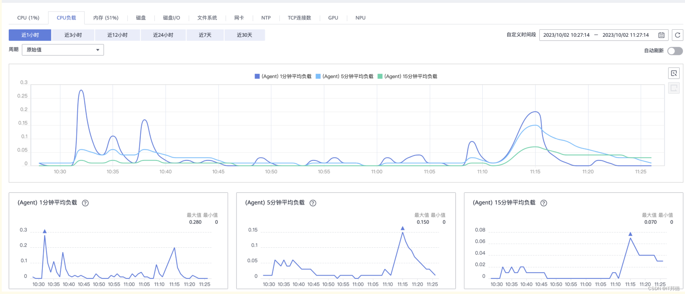
Task: Click the disabled chart reset-zoom icon
Action: click(x=674, y=88)
